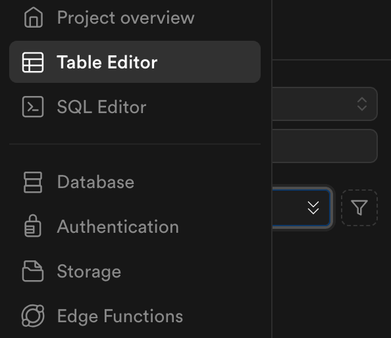Open the Database section
The width and height of the screenshot is (391, 338).
click(x=95, y=182)
